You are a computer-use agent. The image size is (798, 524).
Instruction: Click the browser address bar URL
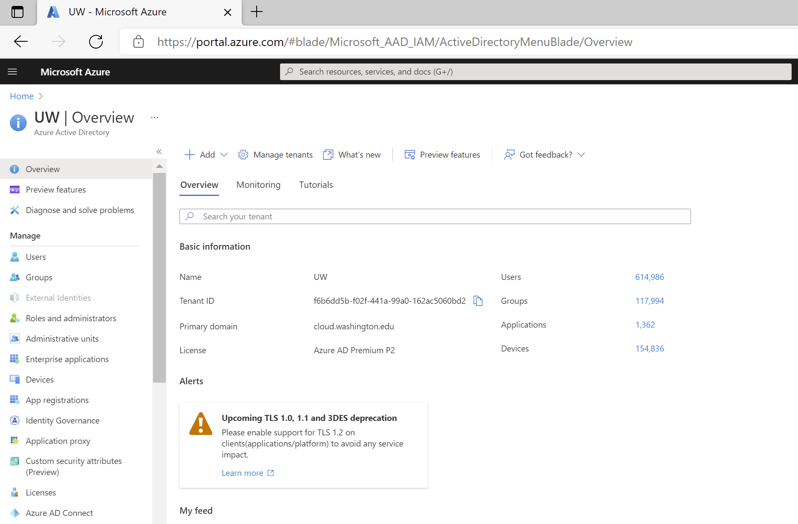pyautogui.click(x=395, y=42)
